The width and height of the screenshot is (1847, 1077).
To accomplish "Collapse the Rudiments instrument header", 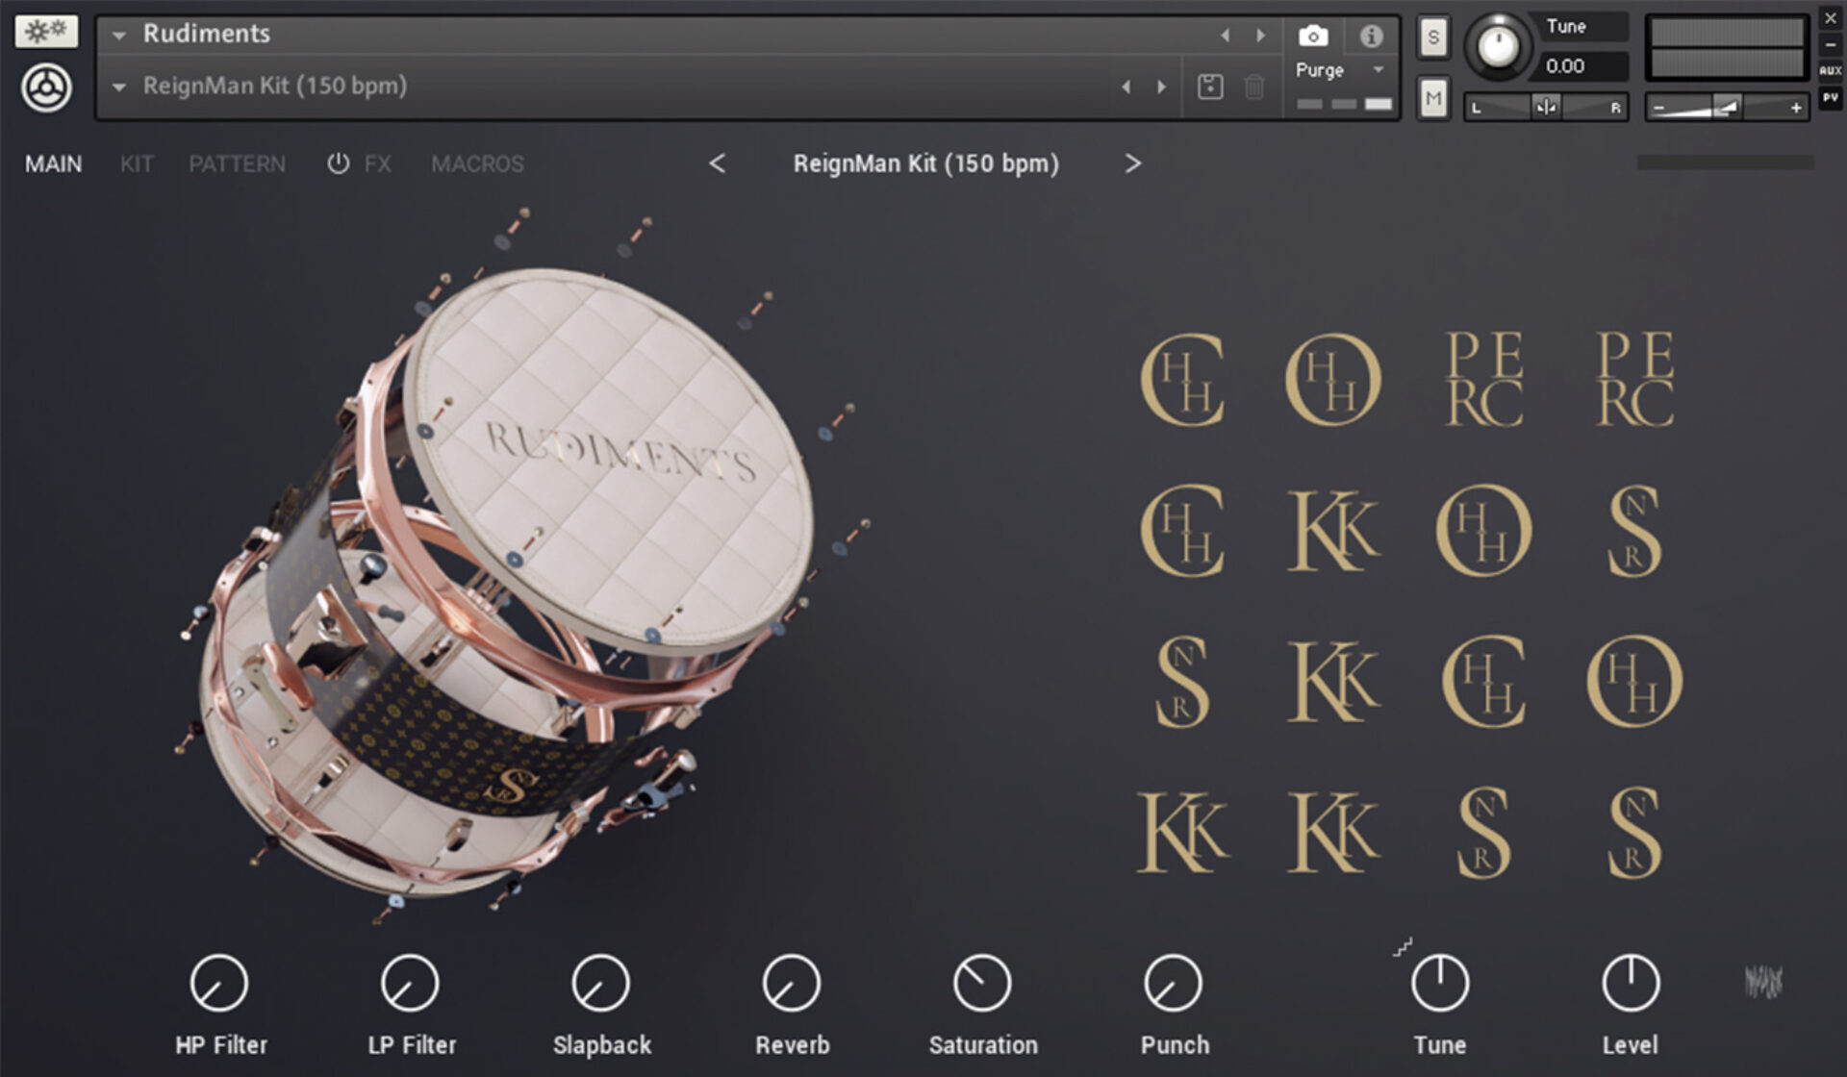I will point(118,35).
